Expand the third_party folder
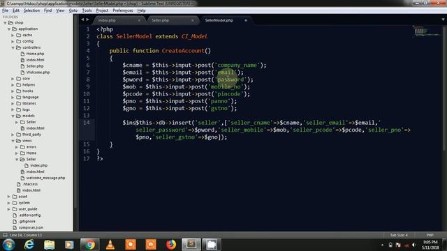Image resolution: width=447 pixels, height=251 pixels. pos(13,135)
